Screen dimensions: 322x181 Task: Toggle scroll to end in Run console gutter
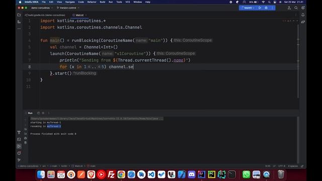click(26, 134)
